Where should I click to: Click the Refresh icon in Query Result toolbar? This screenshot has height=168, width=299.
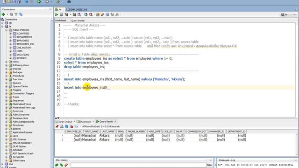[66, 126]
